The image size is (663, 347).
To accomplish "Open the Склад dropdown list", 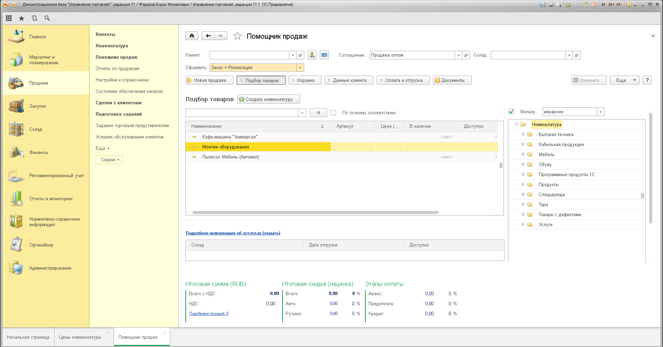I will pos(569,55).
